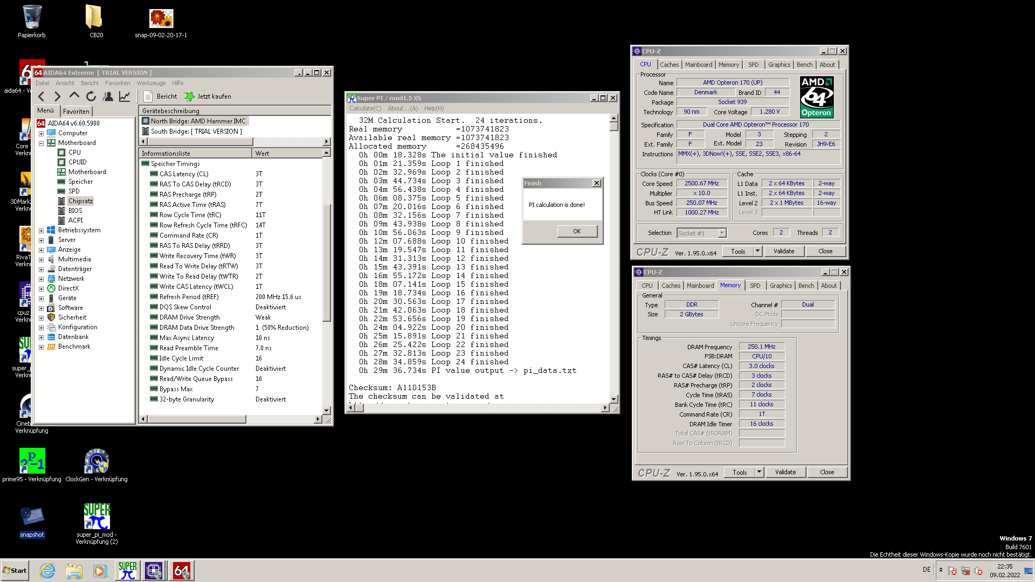Switch to Bench tab in bottom CPU-Z
The width and height of the screenshot is (1035, 582).
click(x=806, y=286)
